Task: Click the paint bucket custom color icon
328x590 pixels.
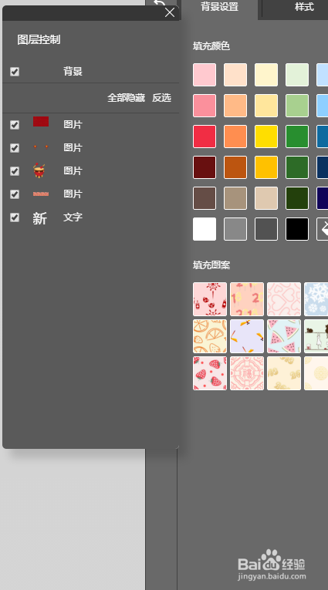Action: click(323, 229)
